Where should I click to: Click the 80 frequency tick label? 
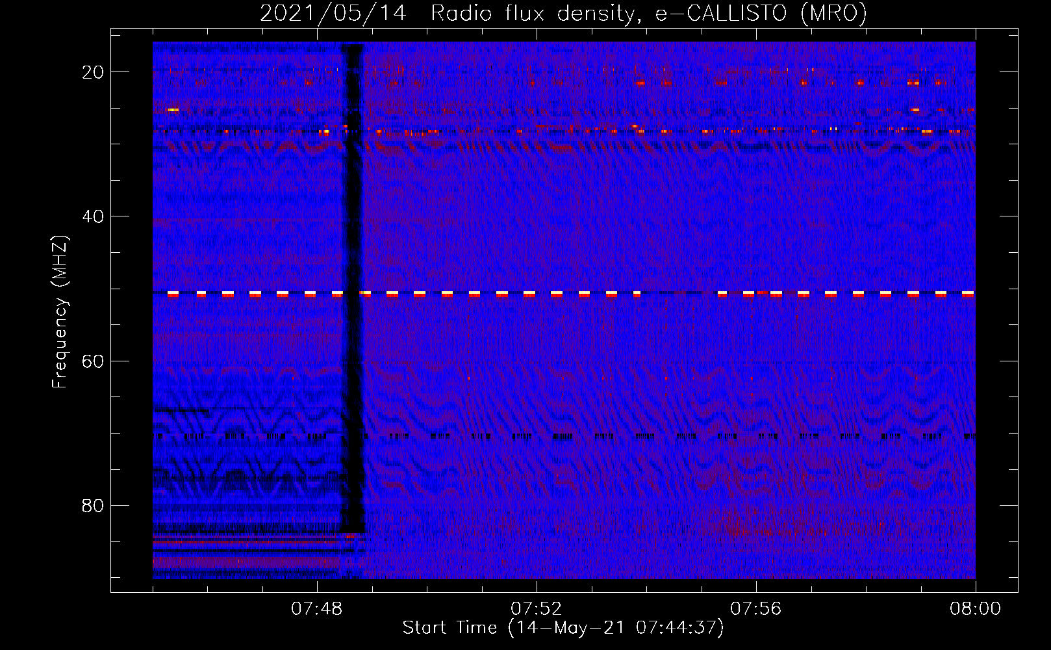pyautogui.click(x=93, y=506)
